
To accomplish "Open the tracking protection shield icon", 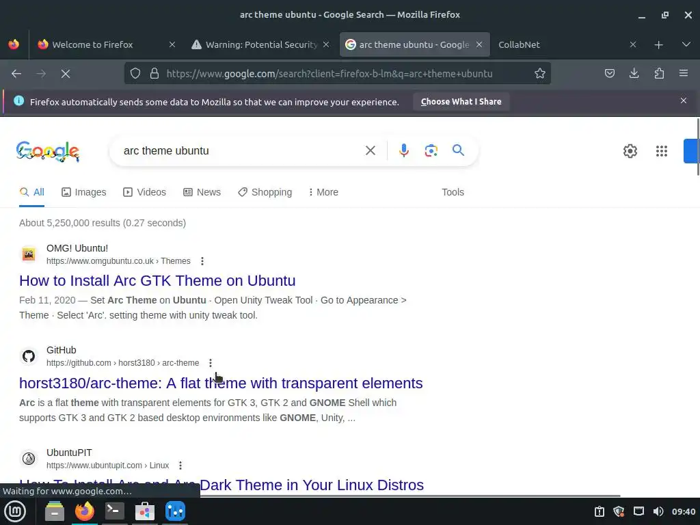I will point(135,73).
